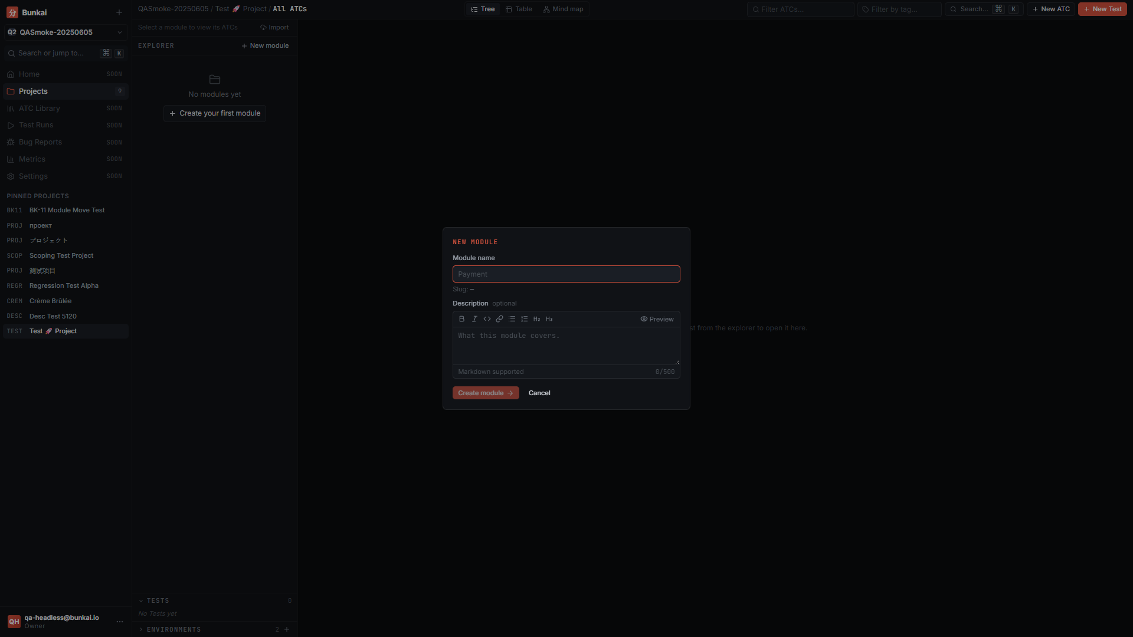
Task: Insert a bulleted list in the description
Action: pos(512,319)
